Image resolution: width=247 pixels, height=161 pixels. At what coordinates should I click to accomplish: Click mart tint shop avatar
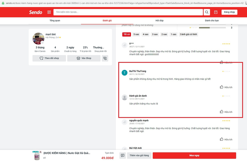(x=38, y=39)
